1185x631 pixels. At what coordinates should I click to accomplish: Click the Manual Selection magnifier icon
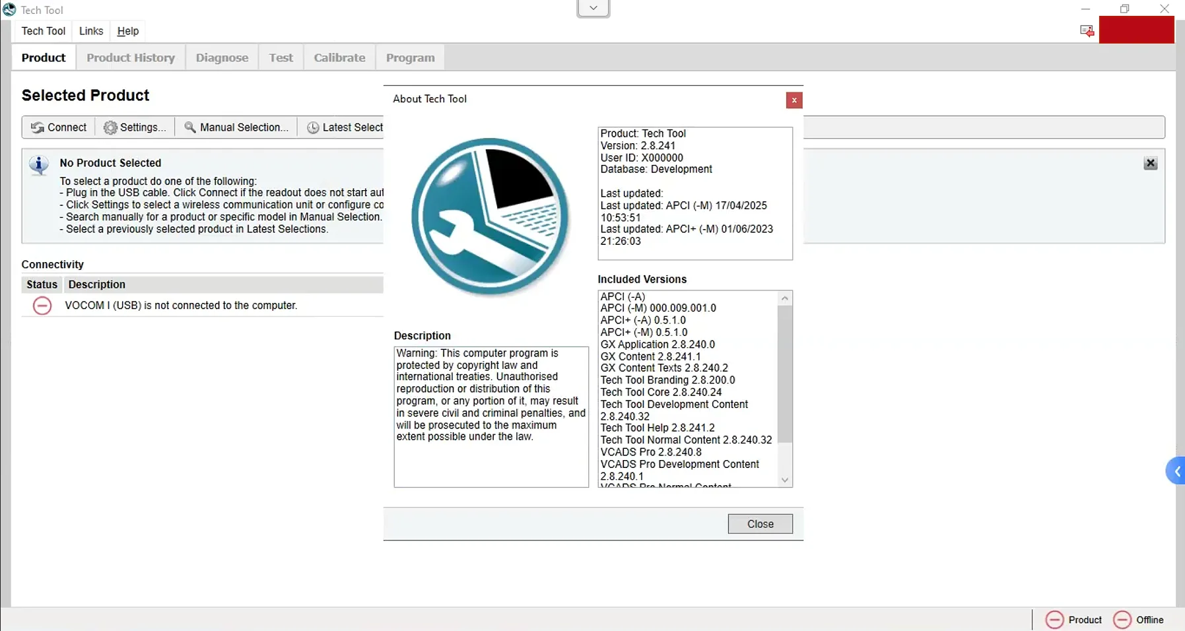pyautogui.click(x=190, y=127)
